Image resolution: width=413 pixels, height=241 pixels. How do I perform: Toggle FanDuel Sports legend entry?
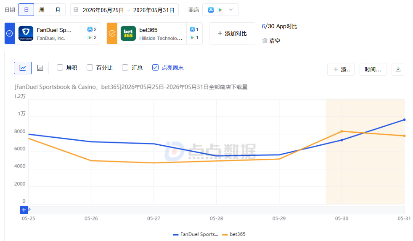(196, 234)
